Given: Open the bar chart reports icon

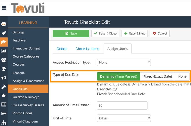Looking at the screenshot, I should click(4, 51).
